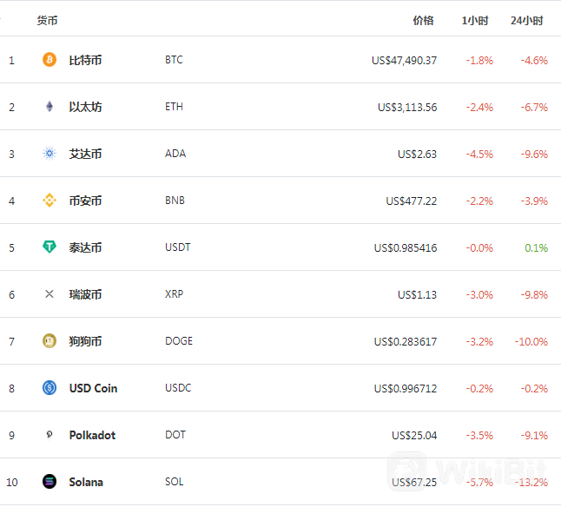Click the XRP cross-shaped icon
Viewport: 561px width, 507px height.
click(x=49, y=294)
